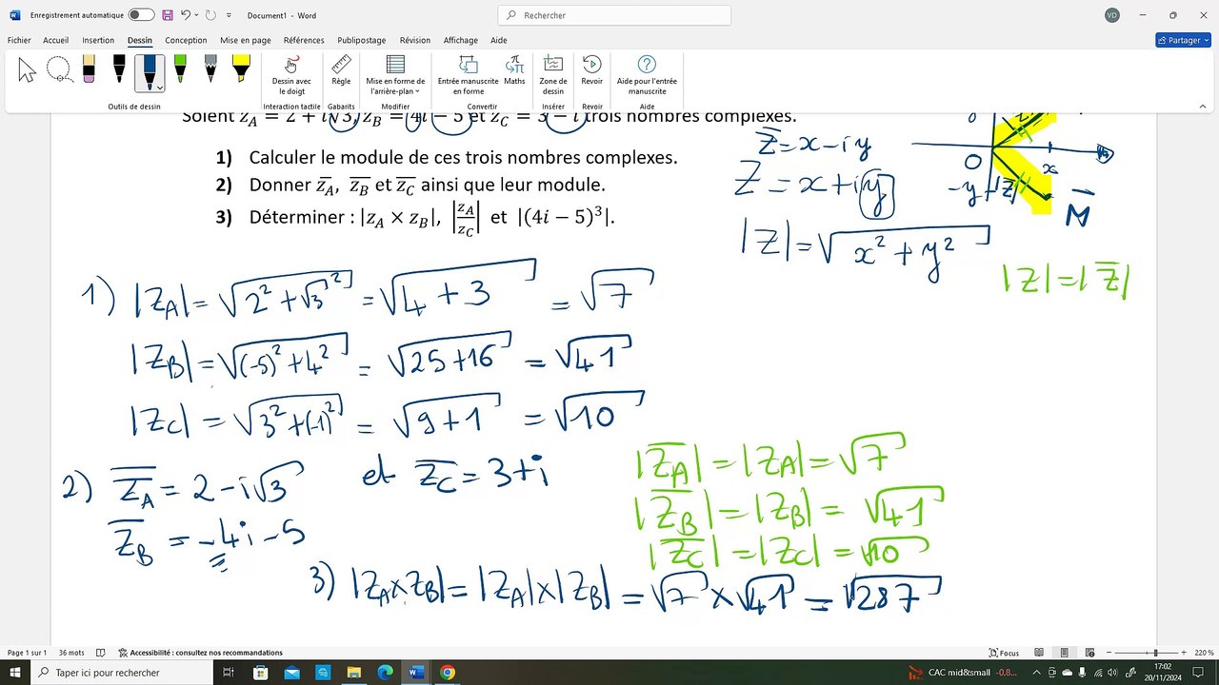This screenshot has height=685, width=1219.
Task: Open the Publipostage tab
Action: coord(362,40)
